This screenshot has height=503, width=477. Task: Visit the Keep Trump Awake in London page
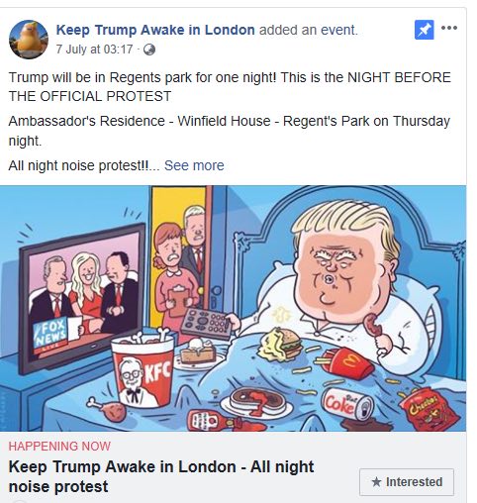(155, 30)
